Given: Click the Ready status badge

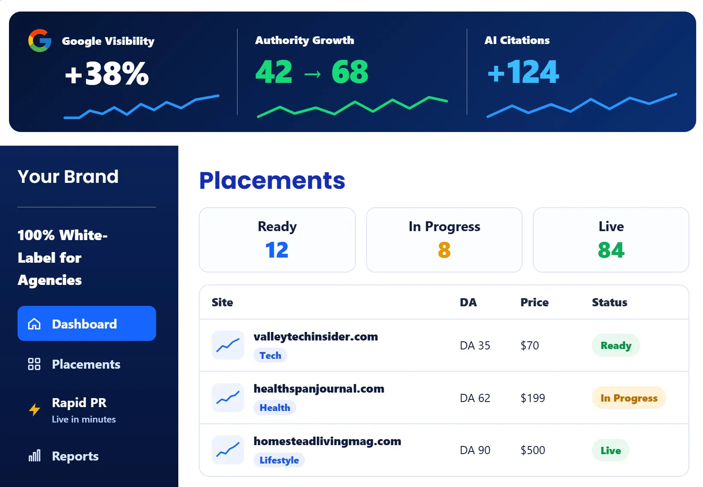Looking at the screenshot, I should (616, 345).
